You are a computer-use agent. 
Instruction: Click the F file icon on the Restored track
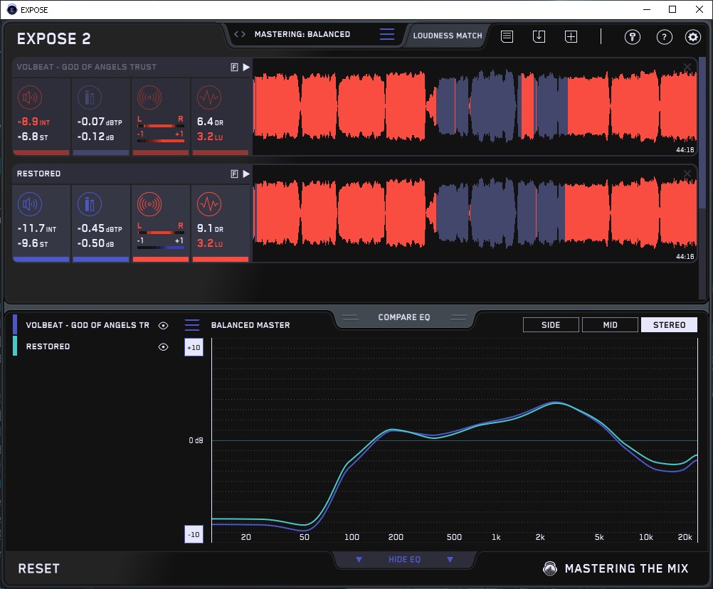point(235,174)
